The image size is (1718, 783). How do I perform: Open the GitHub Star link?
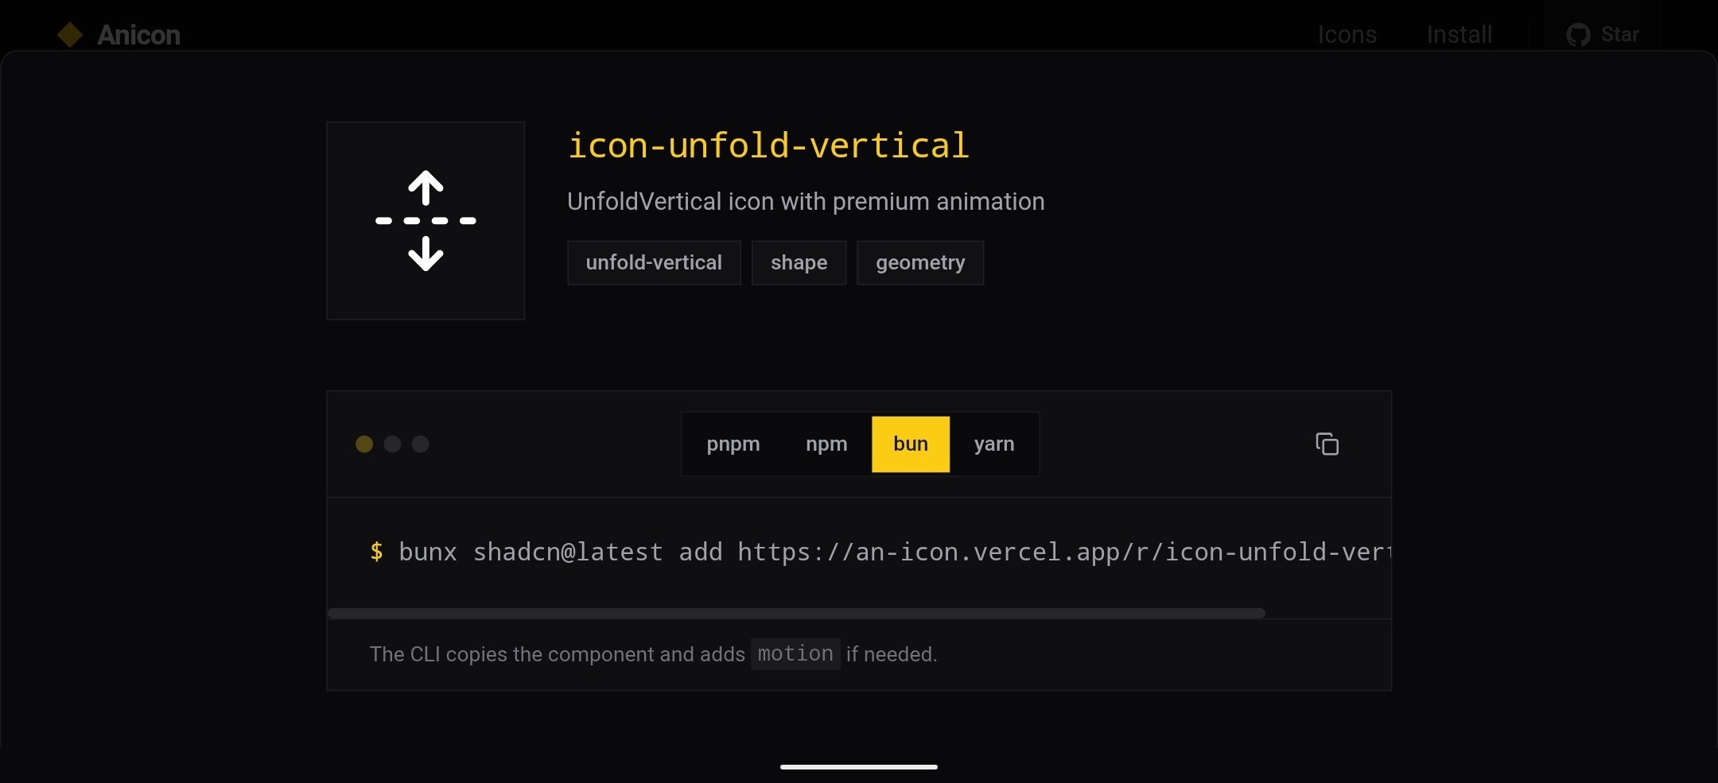tap(1603, 34)
